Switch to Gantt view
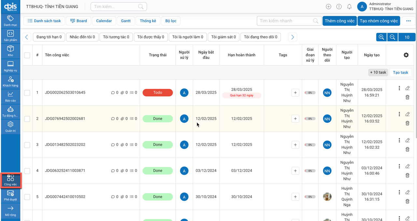Screen dimensions: 417x221 (126, 21)
